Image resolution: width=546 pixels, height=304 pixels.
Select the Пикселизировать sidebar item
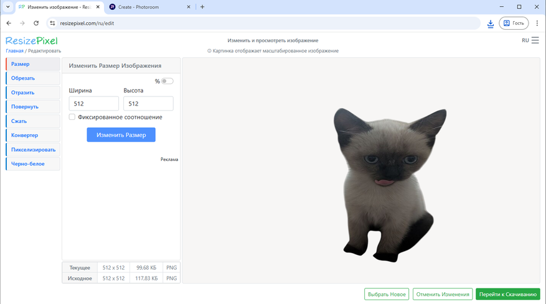[33, 150]
